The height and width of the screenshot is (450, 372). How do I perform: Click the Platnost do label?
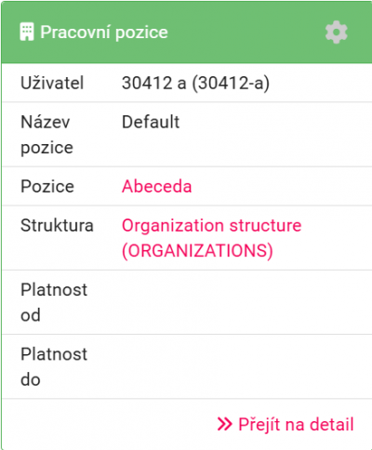pos(54,366)
